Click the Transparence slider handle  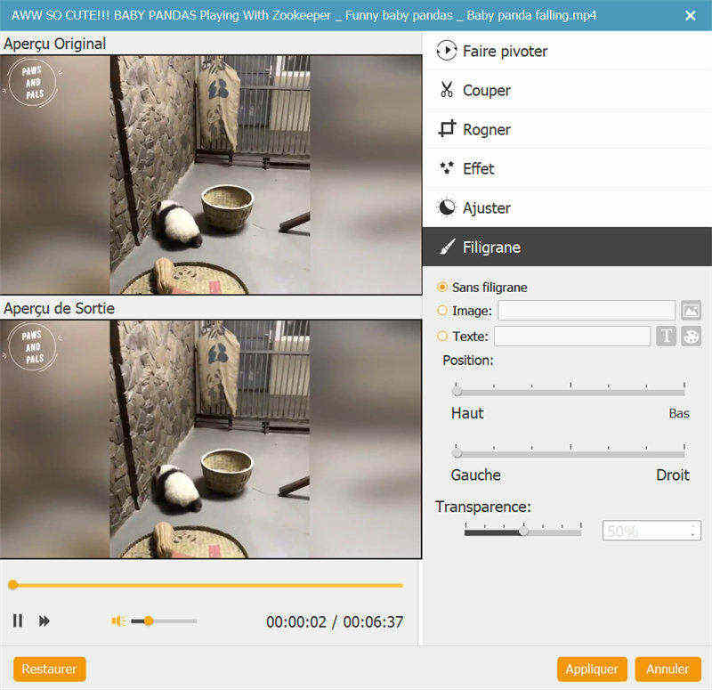(x=524, y=531)
